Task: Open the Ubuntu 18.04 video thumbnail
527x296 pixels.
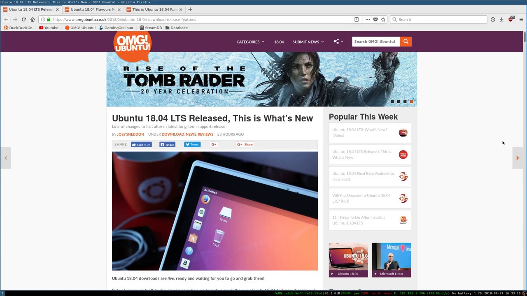Action: (348, 260)
